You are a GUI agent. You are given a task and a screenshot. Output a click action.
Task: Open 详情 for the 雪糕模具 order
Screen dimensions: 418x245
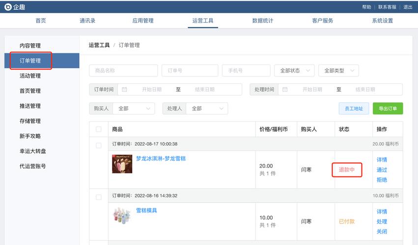click(x=382, y=212)
